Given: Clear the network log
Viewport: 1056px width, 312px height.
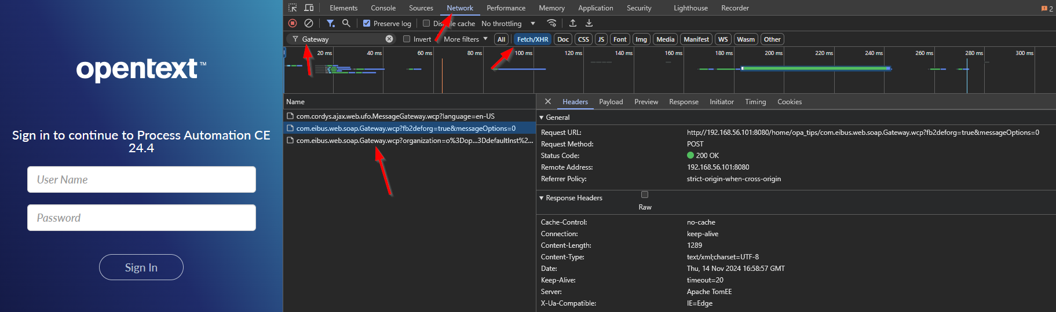Looking at the screenshot, I should coord(309,23).
